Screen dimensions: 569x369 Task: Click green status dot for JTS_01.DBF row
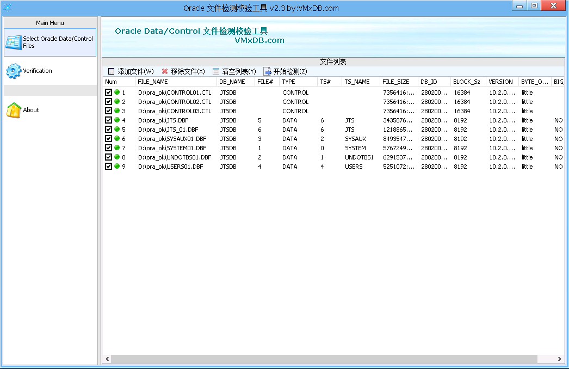[117, 130]
